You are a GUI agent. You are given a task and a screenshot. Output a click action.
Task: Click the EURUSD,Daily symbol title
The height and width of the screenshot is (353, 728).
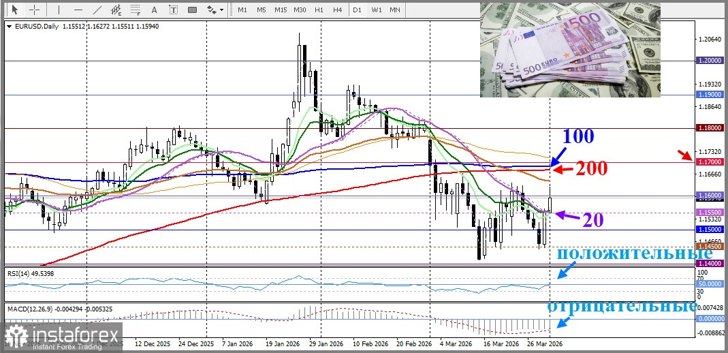coord(37,27)
